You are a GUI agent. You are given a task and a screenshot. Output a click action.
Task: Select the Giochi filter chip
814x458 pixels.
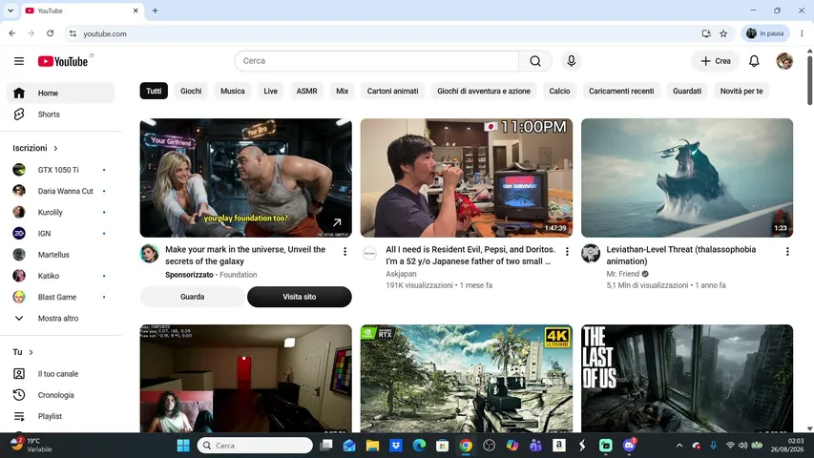coord(191,91)
